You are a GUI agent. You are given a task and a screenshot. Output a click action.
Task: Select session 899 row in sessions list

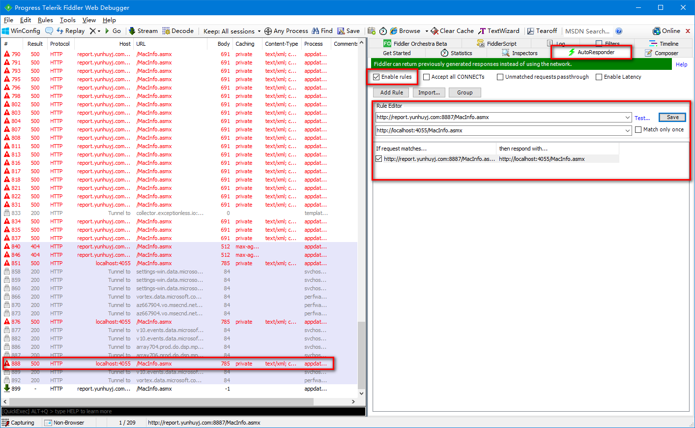click(x=180, y=389)
